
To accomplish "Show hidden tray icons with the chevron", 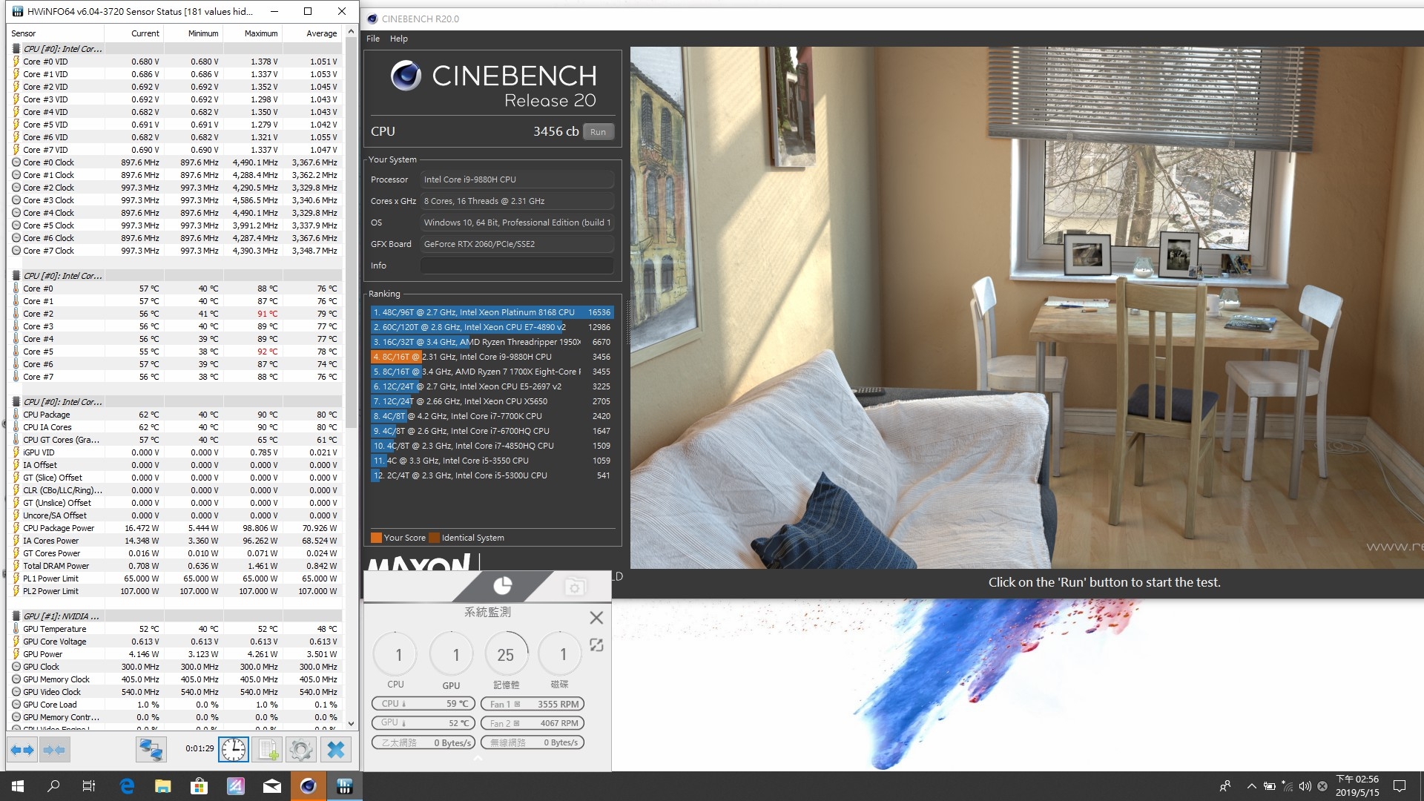I will point(1251,786).
